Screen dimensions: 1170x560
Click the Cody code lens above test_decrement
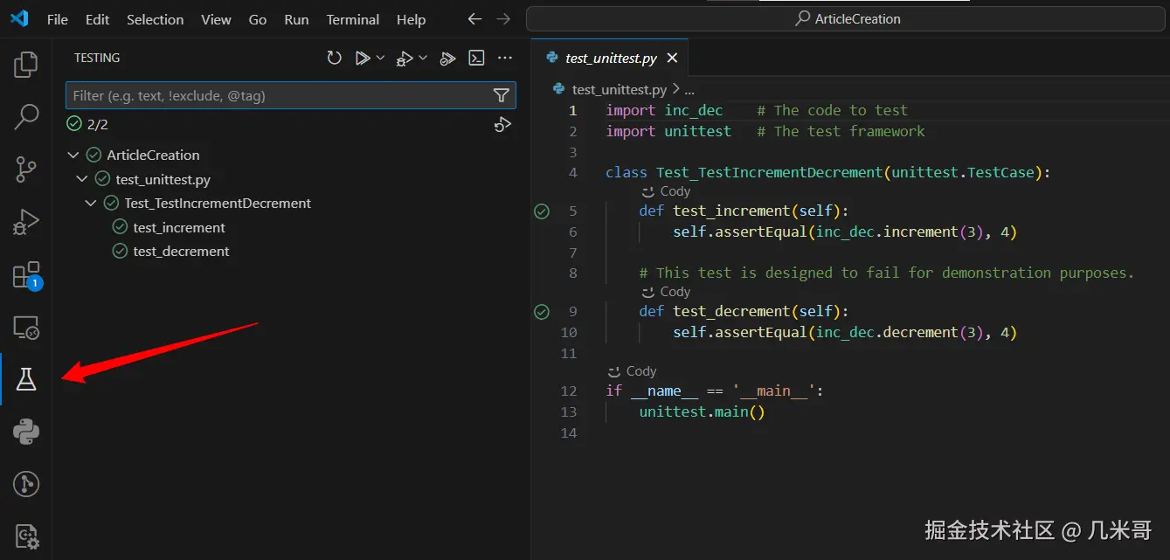click(x=666, y=291)
